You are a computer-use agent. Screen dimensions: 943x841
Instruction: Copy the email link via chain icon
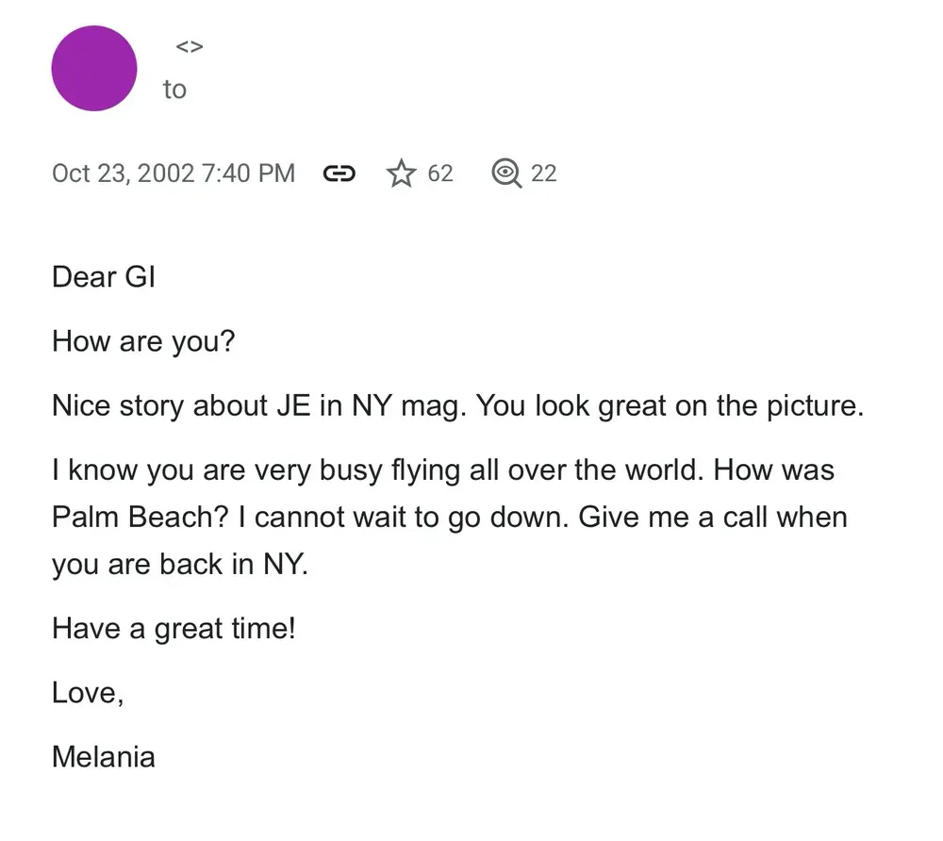(x=339, y=173)
